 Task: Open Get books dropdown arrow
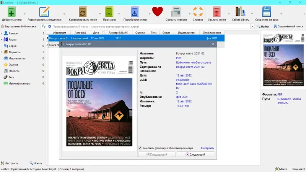tap(150, 14)
